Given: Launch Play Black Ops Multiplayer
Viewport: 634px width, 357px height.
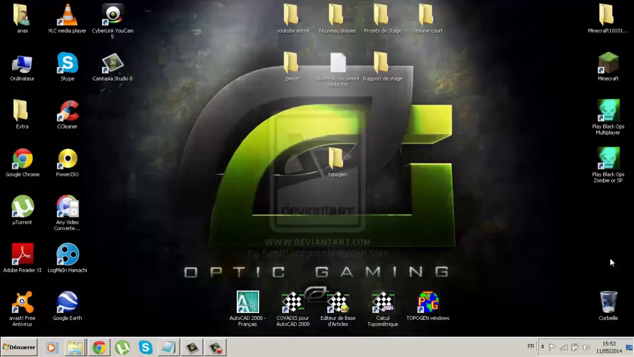Looking at the screenshot, I should point(608,118).
